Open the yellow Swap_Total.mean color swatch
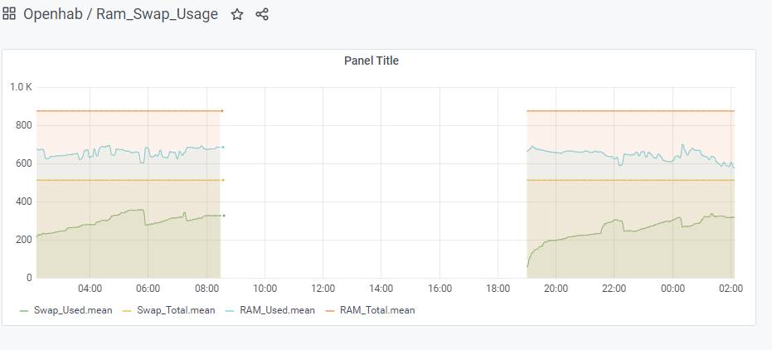772x350 pixels. pyautogui.click(x=128, y=310)
